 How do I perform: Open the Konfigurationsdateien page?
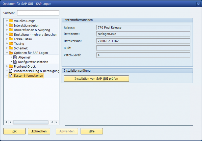click(33, 62)
